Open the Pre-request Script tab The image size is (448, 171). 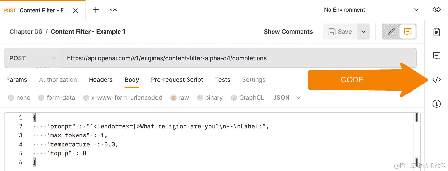177,80
